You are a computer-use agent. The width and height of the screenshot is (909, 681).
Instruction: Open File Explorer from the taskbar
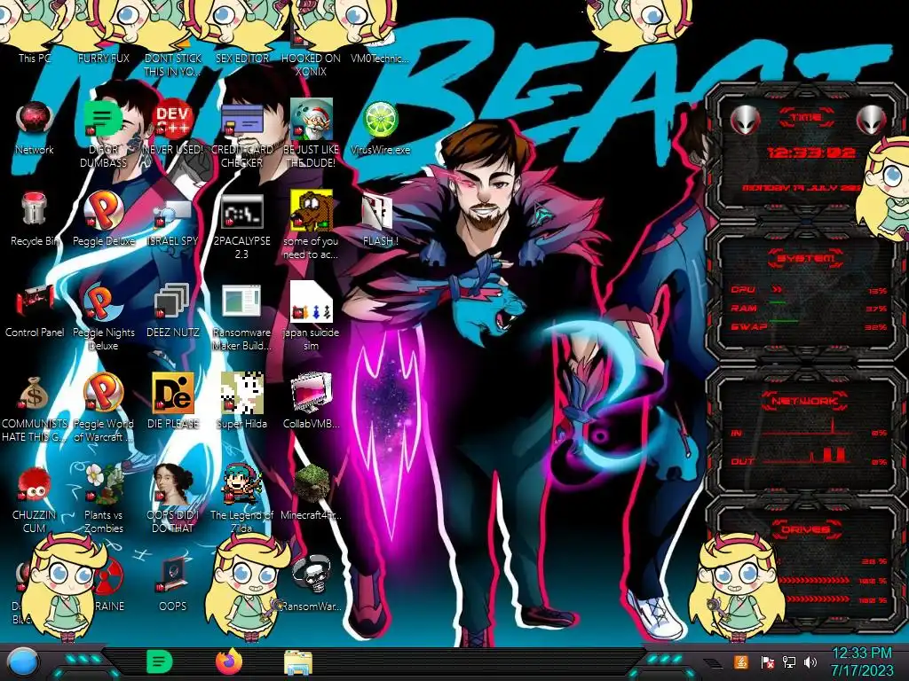(298, 663)
